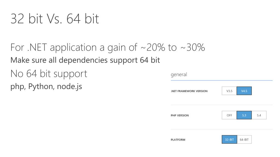Click the 'No 64 bit support' heading
This screenshot has width=280, height=157.
point(49,74)
